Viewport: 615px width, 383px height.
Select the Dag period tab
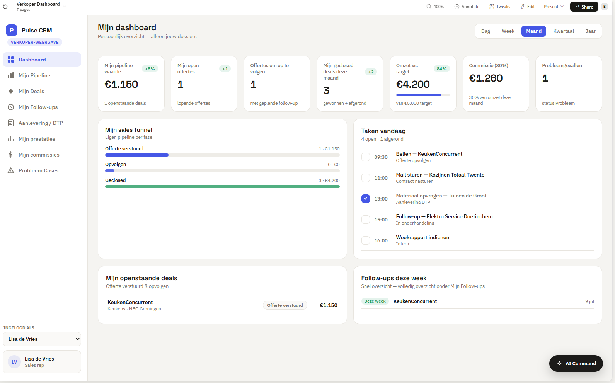pyautogui.click(x=486, y=31)
